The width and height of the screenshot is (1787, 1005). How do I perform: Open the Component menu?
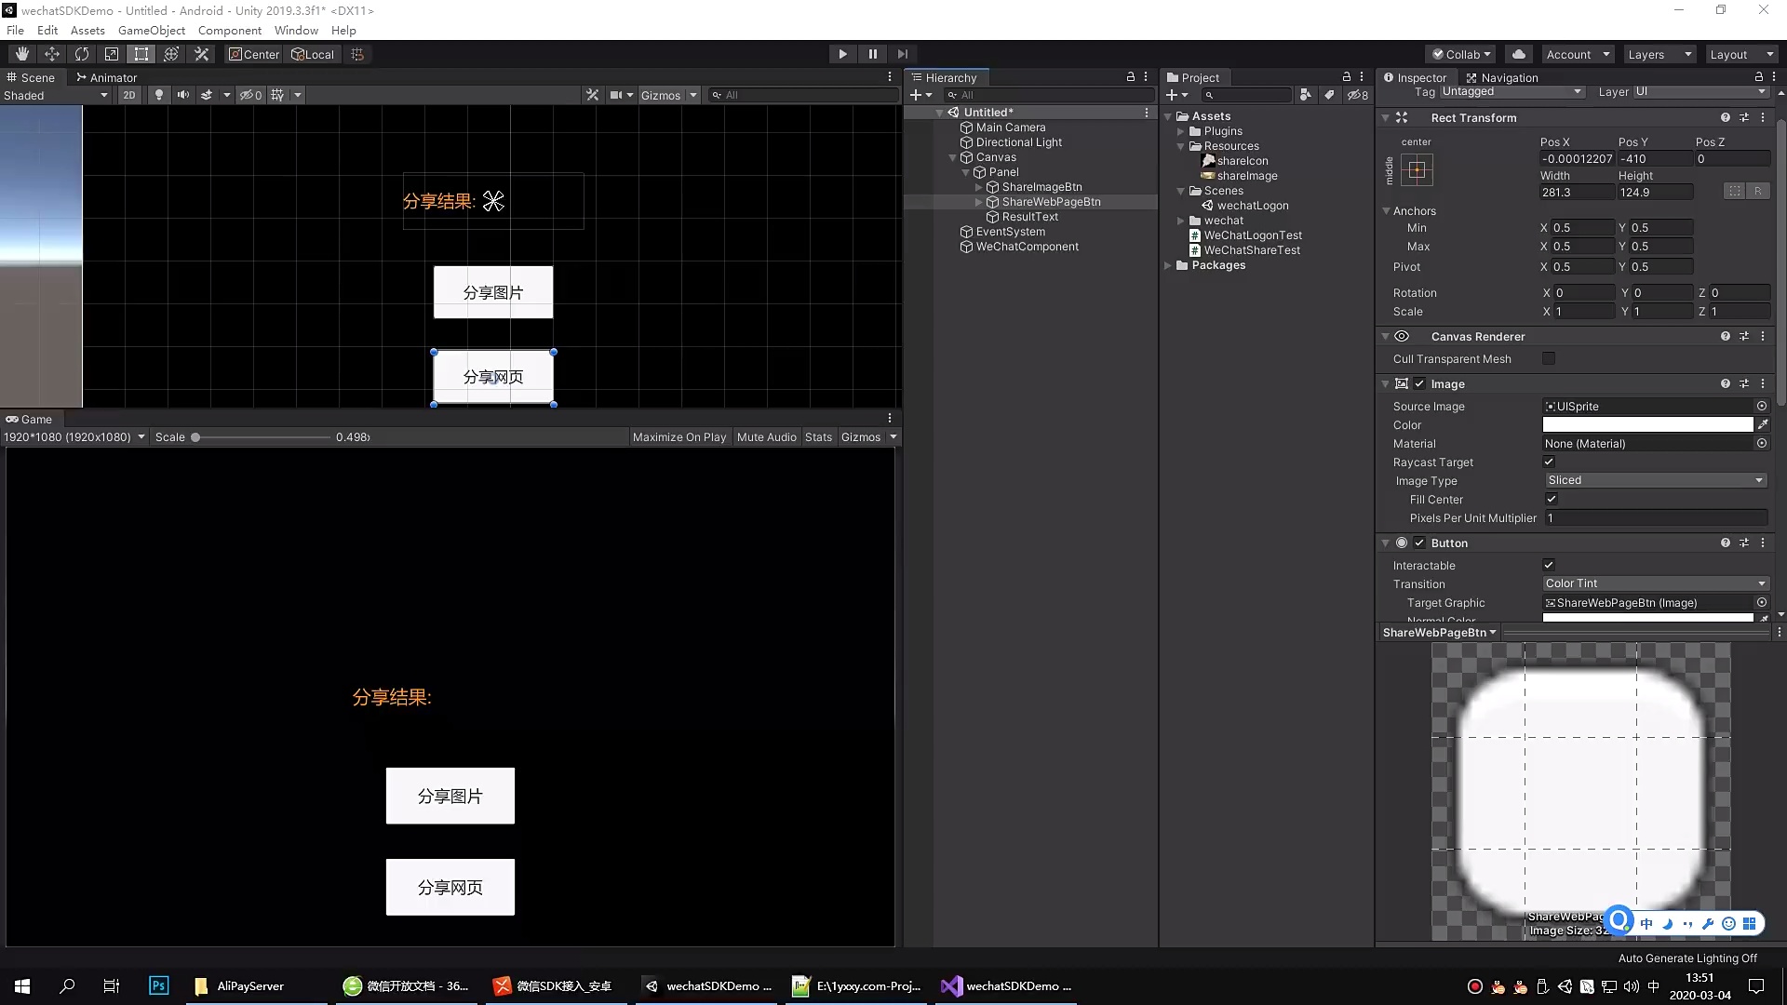coord(230,30)
